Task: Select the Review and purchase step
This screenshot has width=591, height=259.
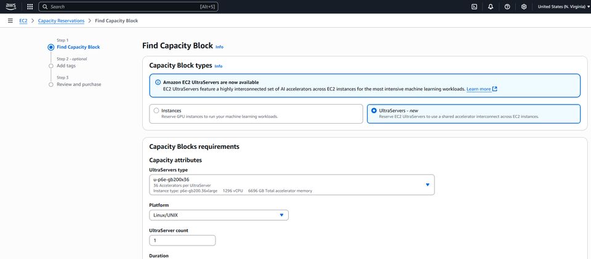Action: [79, 84]
